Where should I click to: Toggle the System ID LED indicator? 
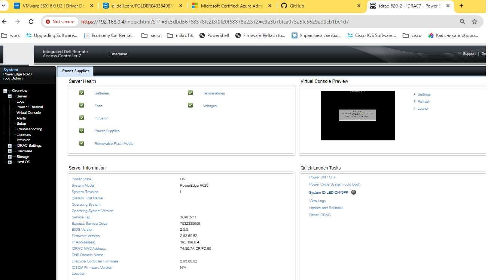click(x=354, y=192)
